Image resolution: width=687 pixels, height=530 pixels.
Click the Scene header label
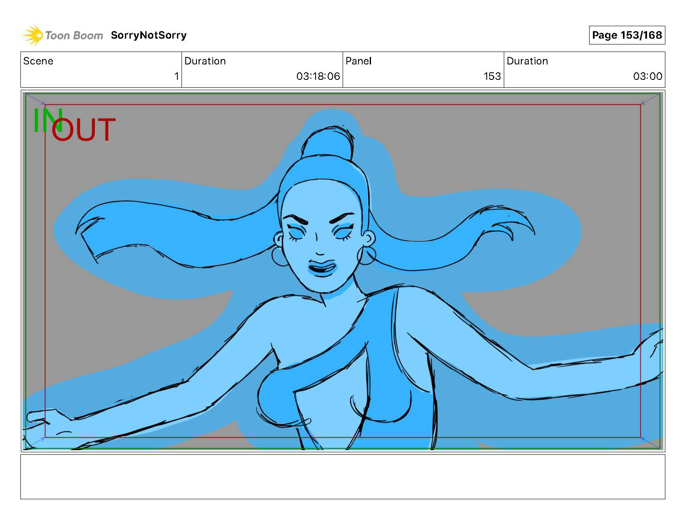[x=38, y=61]
